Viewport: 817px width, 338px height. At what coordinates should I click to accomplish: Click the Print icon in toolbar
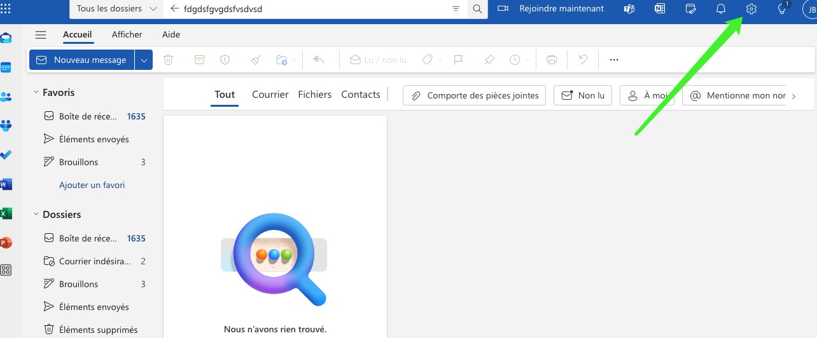click(552, 60)
